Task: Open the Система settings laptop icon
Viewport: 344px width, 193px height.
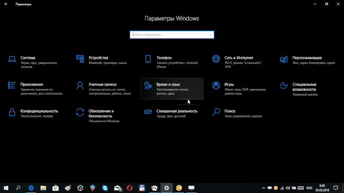Action: 12,59
